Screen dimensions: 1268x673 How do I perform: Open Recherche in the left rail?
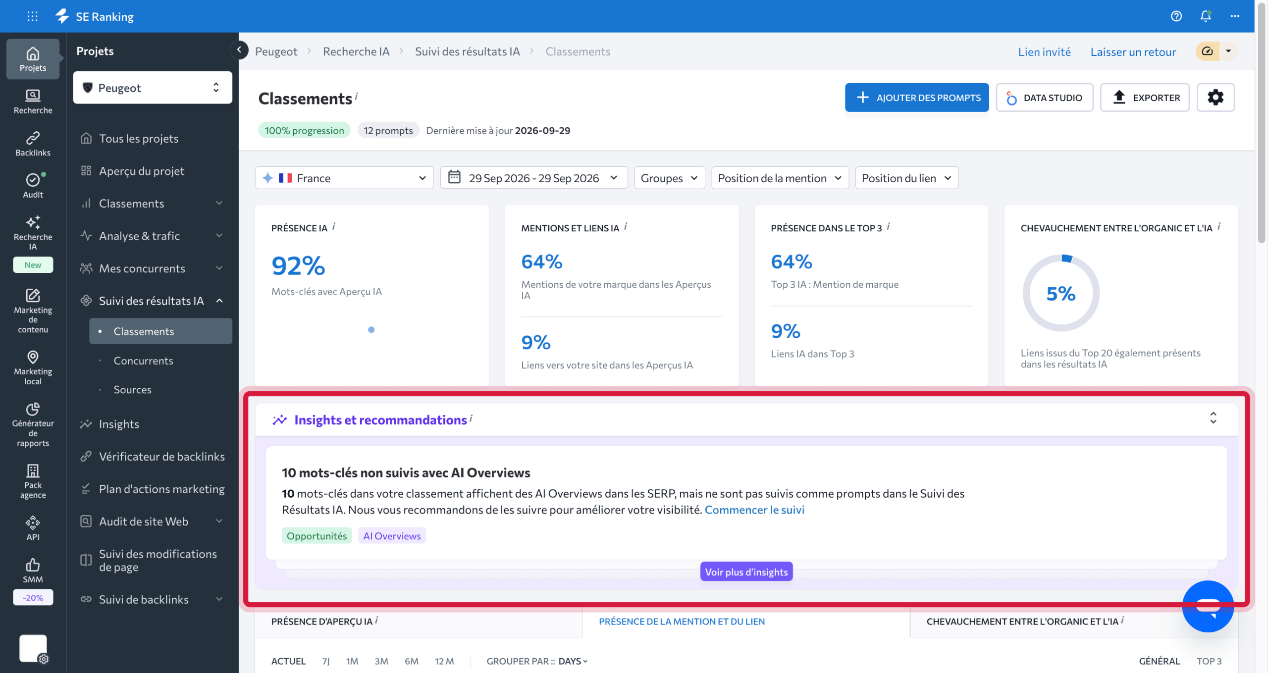coord(33,102)
